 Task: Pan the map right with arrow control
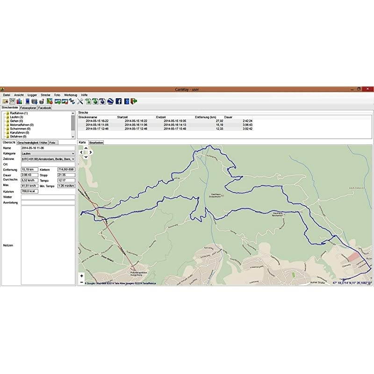[x=91, y=152]
